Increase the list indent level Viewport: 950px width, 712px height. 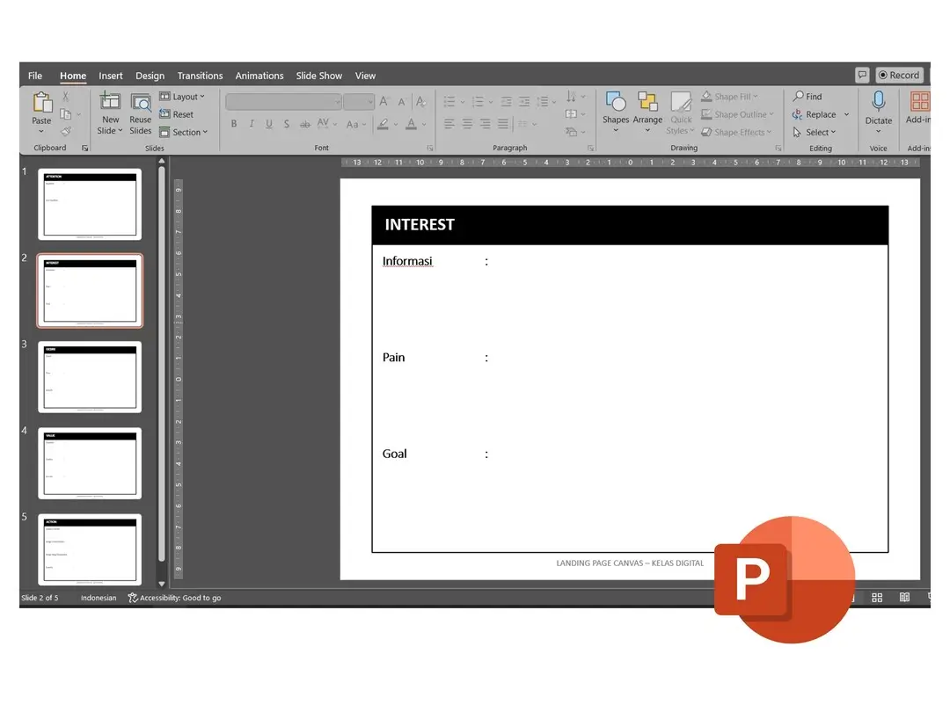point(524,102)
